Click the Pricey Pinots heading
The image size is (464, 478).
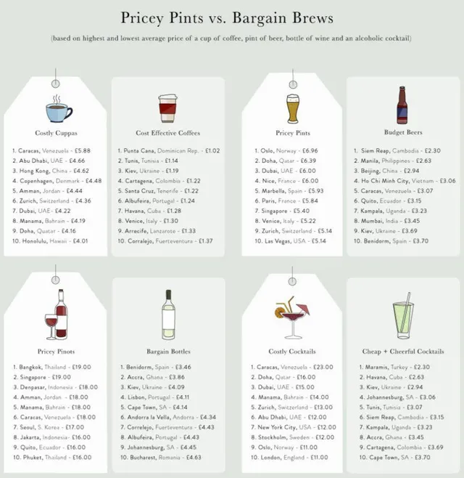tap(55, 352)
